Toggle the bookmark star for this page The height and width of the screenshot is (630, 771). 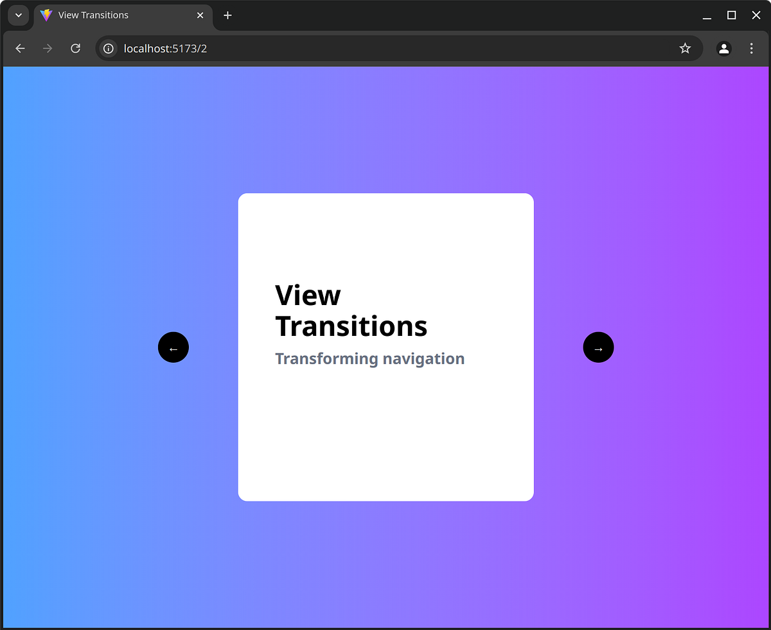click(x=685, y=48)
